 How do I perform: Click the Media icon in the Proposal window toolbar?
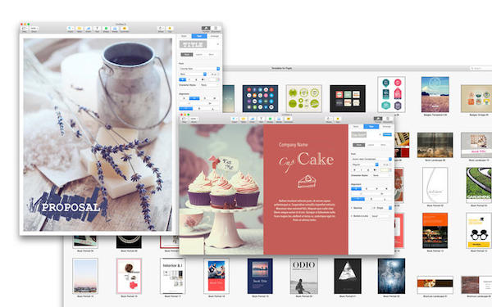coord(115,29)
